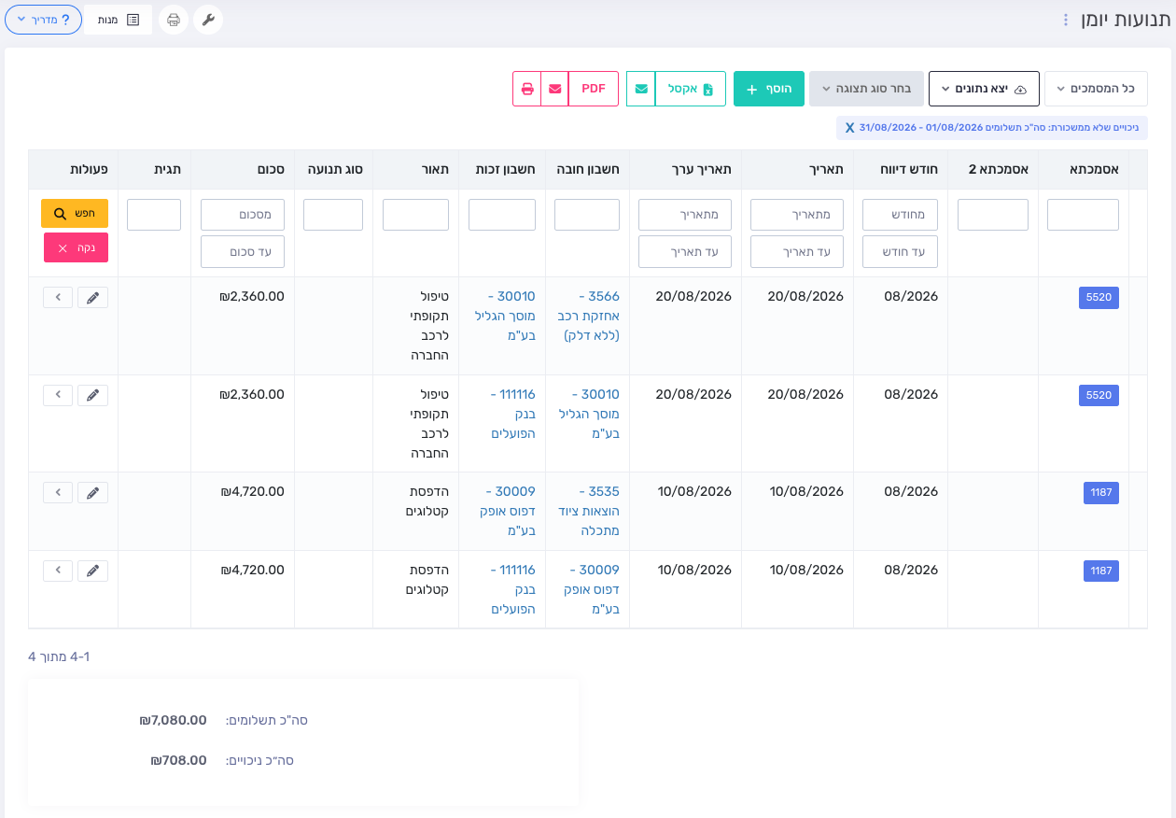
Task: Focus the "מסכום" from-amount filter field
Action: coord(243,215)
